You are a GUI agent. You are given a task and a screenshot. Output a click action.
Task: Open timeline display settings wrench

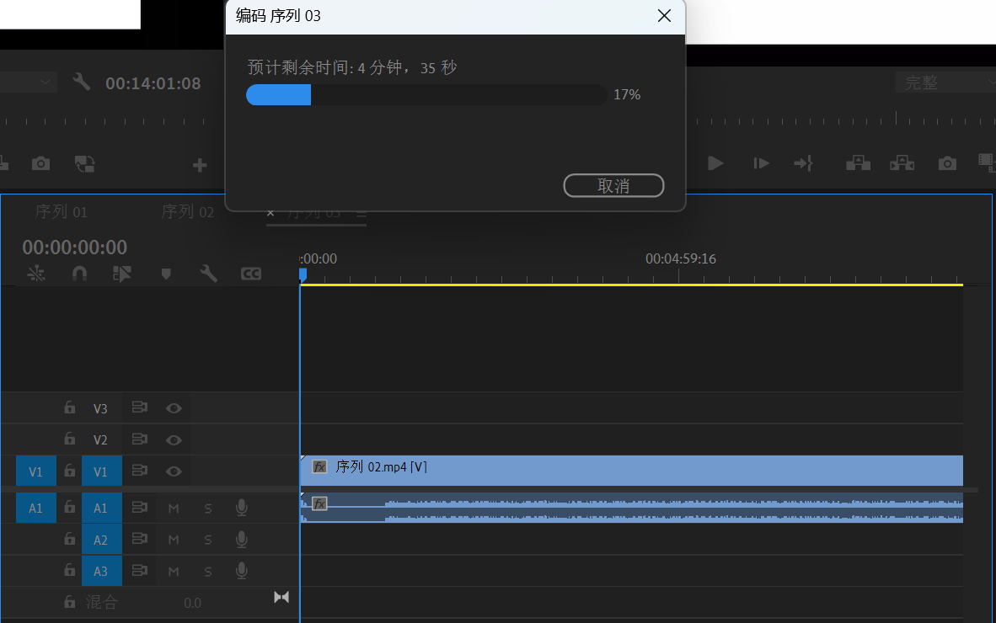pyautogui.click(x=208, y=274)
